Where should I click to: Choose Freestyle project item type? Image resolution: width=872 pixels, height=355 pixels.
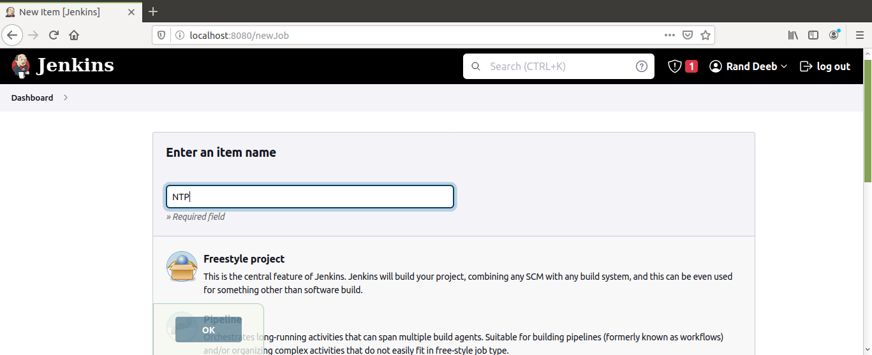coord(244,259)
